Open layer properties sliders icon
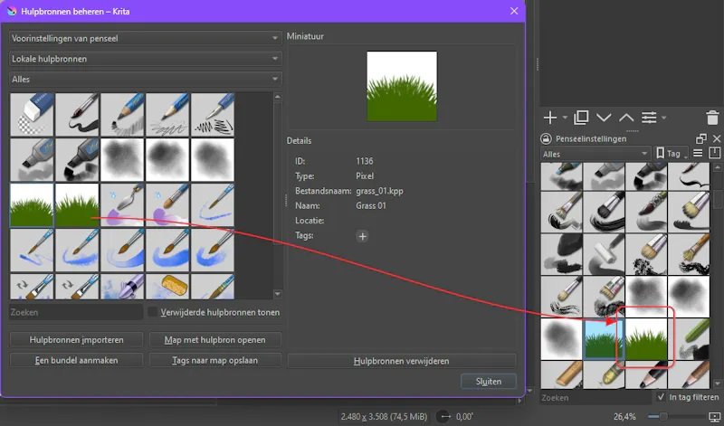The width and height of the screenshot is (724, 426). tap(649, 118)
